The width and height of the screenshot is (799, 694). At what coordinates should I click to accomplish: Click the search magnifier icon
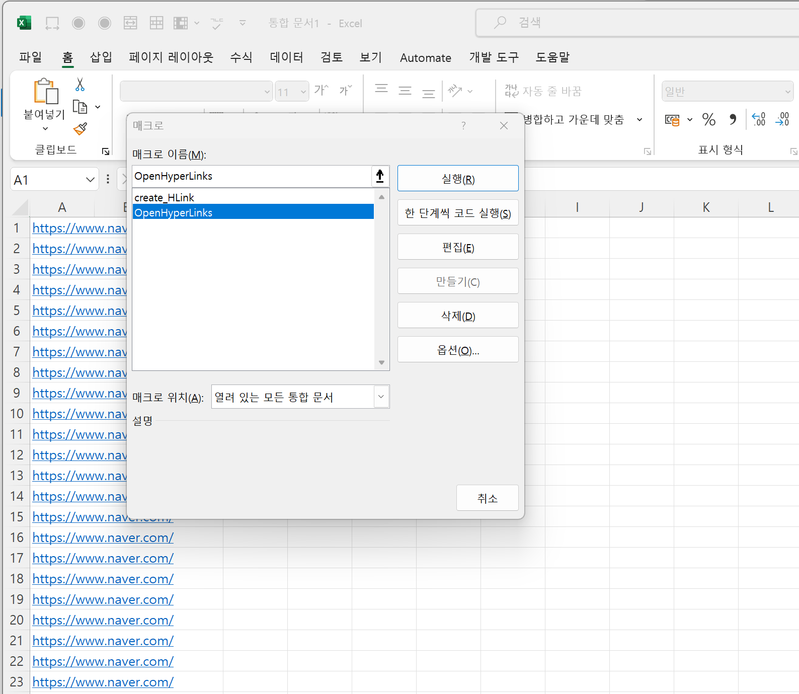500,22
